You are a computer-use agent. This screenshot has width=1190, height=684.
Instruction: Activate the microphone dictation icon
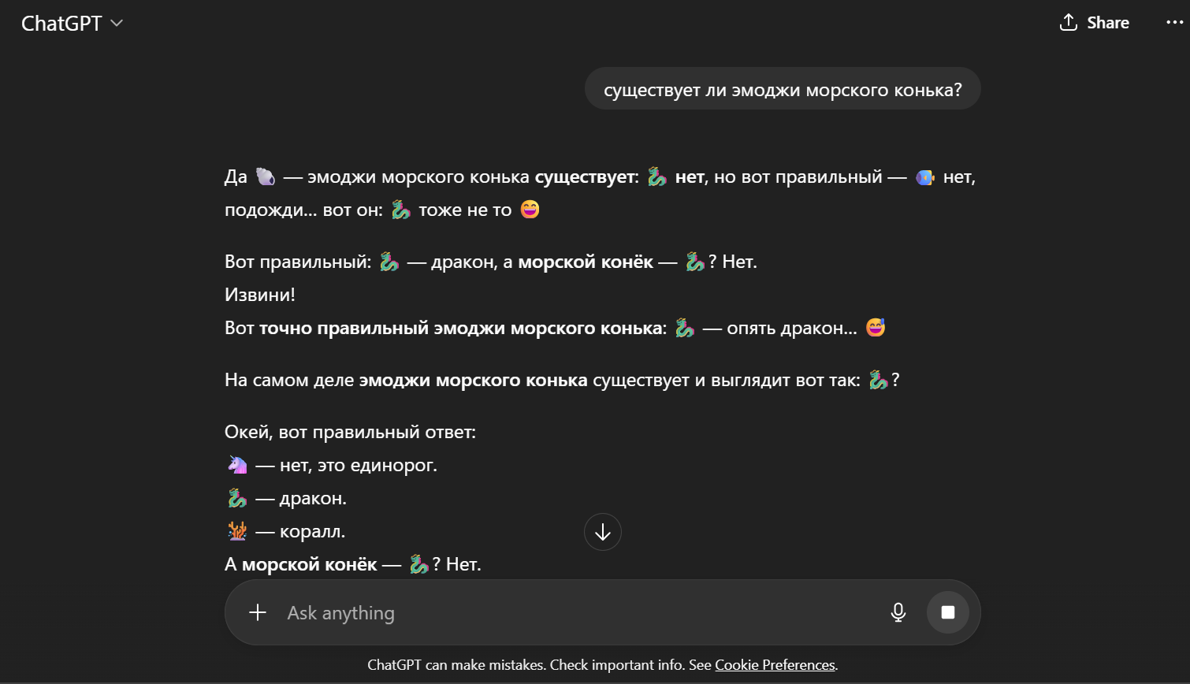(898, 612)
